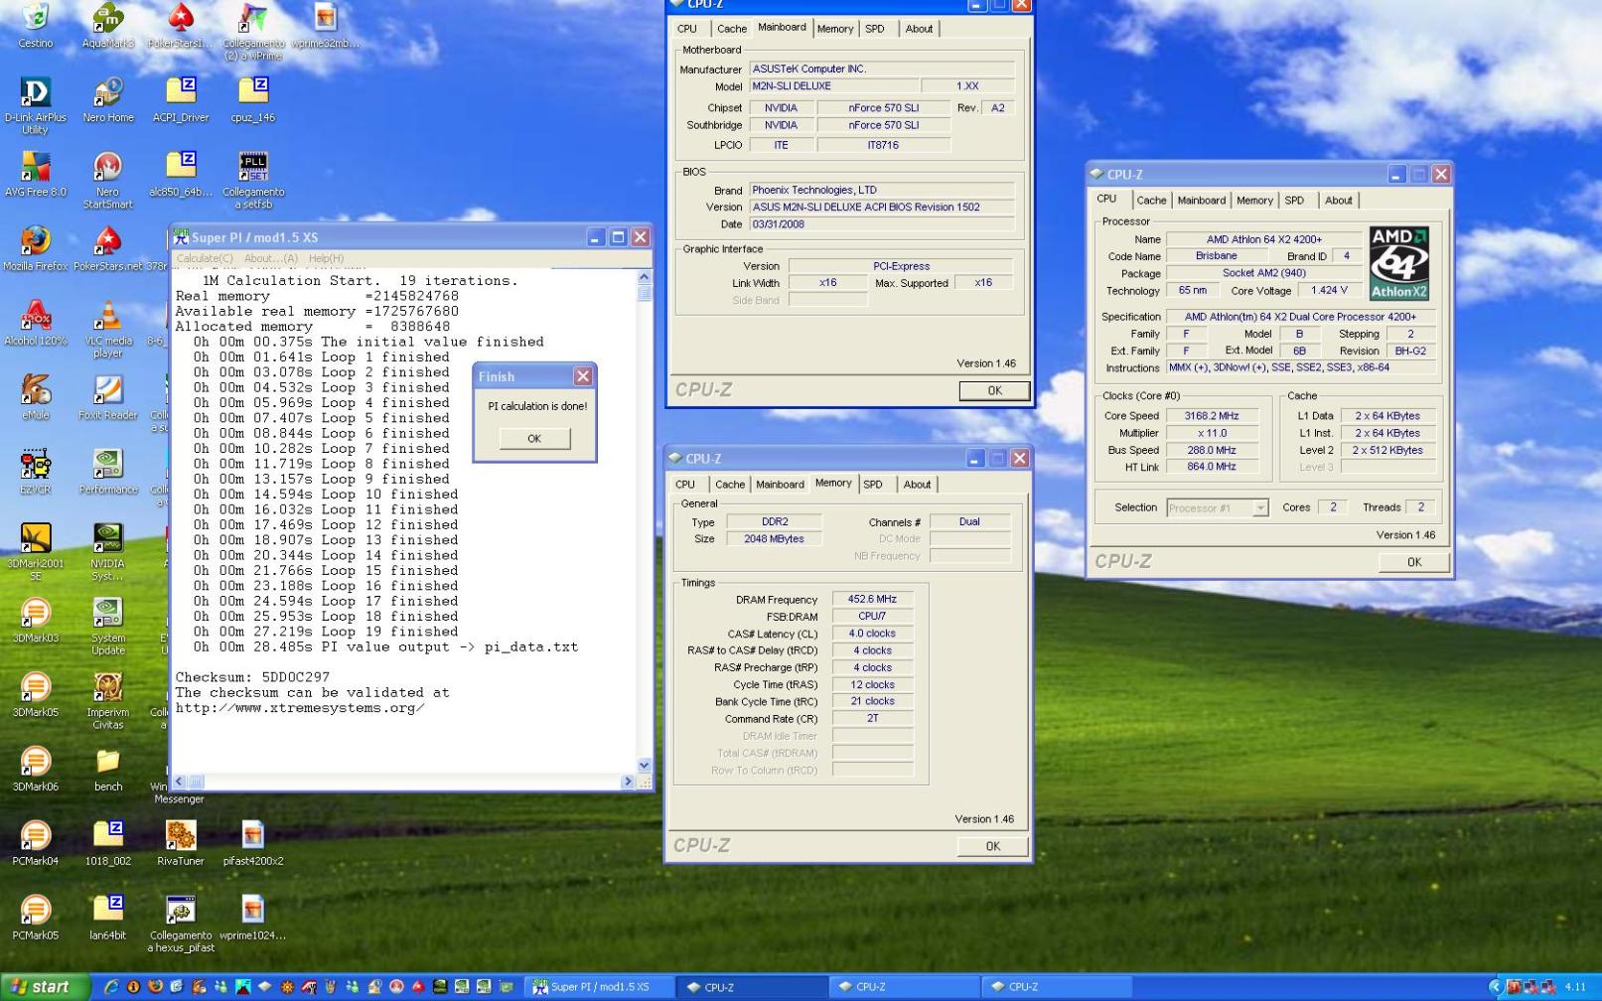Click the Core Speed value 3168.2 MHz
Screen dimensions: 1602x1001
[1212, 416]
